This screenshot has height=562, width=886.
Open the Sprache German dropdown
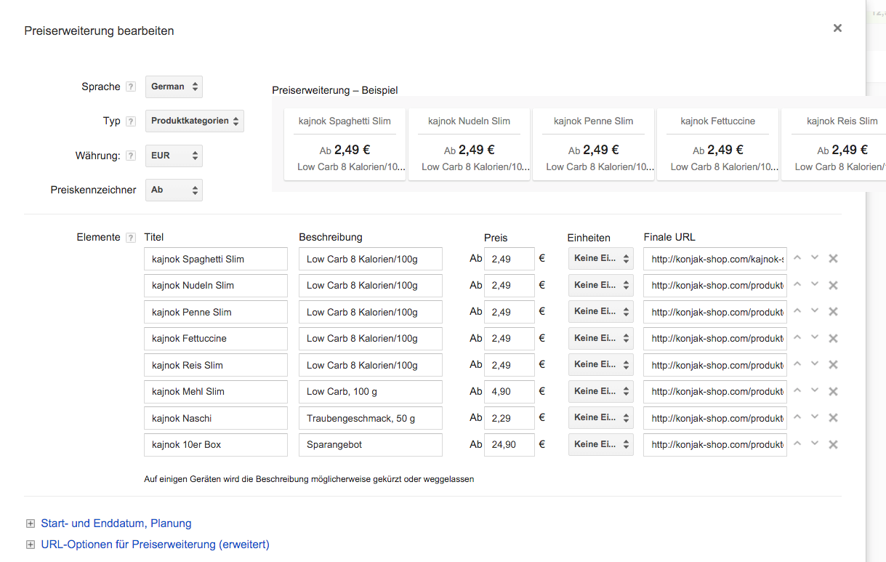point(174,87)
